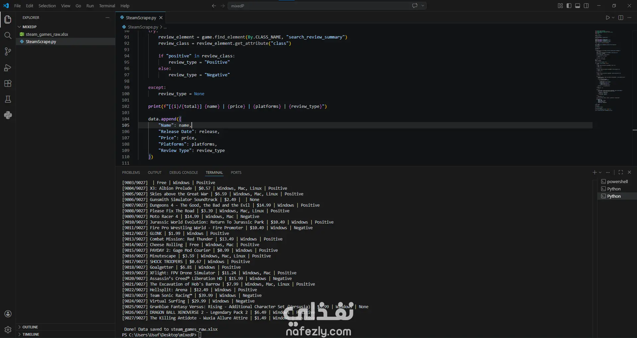Select the powershell terminal instance
Image resolution: width=637 pixels, height=338 pixels.
[617, 181]
